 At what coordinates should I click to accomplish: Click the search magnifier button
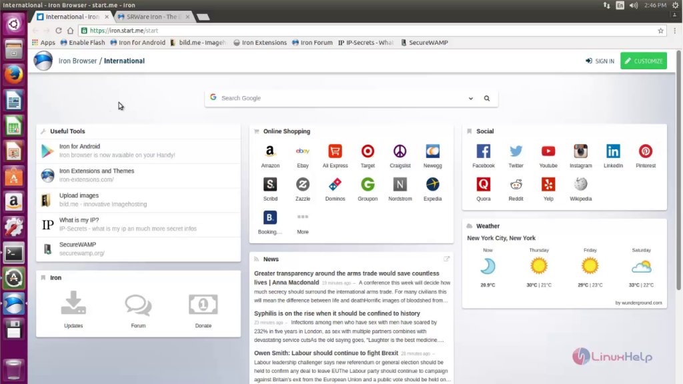[x=487, y=99]
